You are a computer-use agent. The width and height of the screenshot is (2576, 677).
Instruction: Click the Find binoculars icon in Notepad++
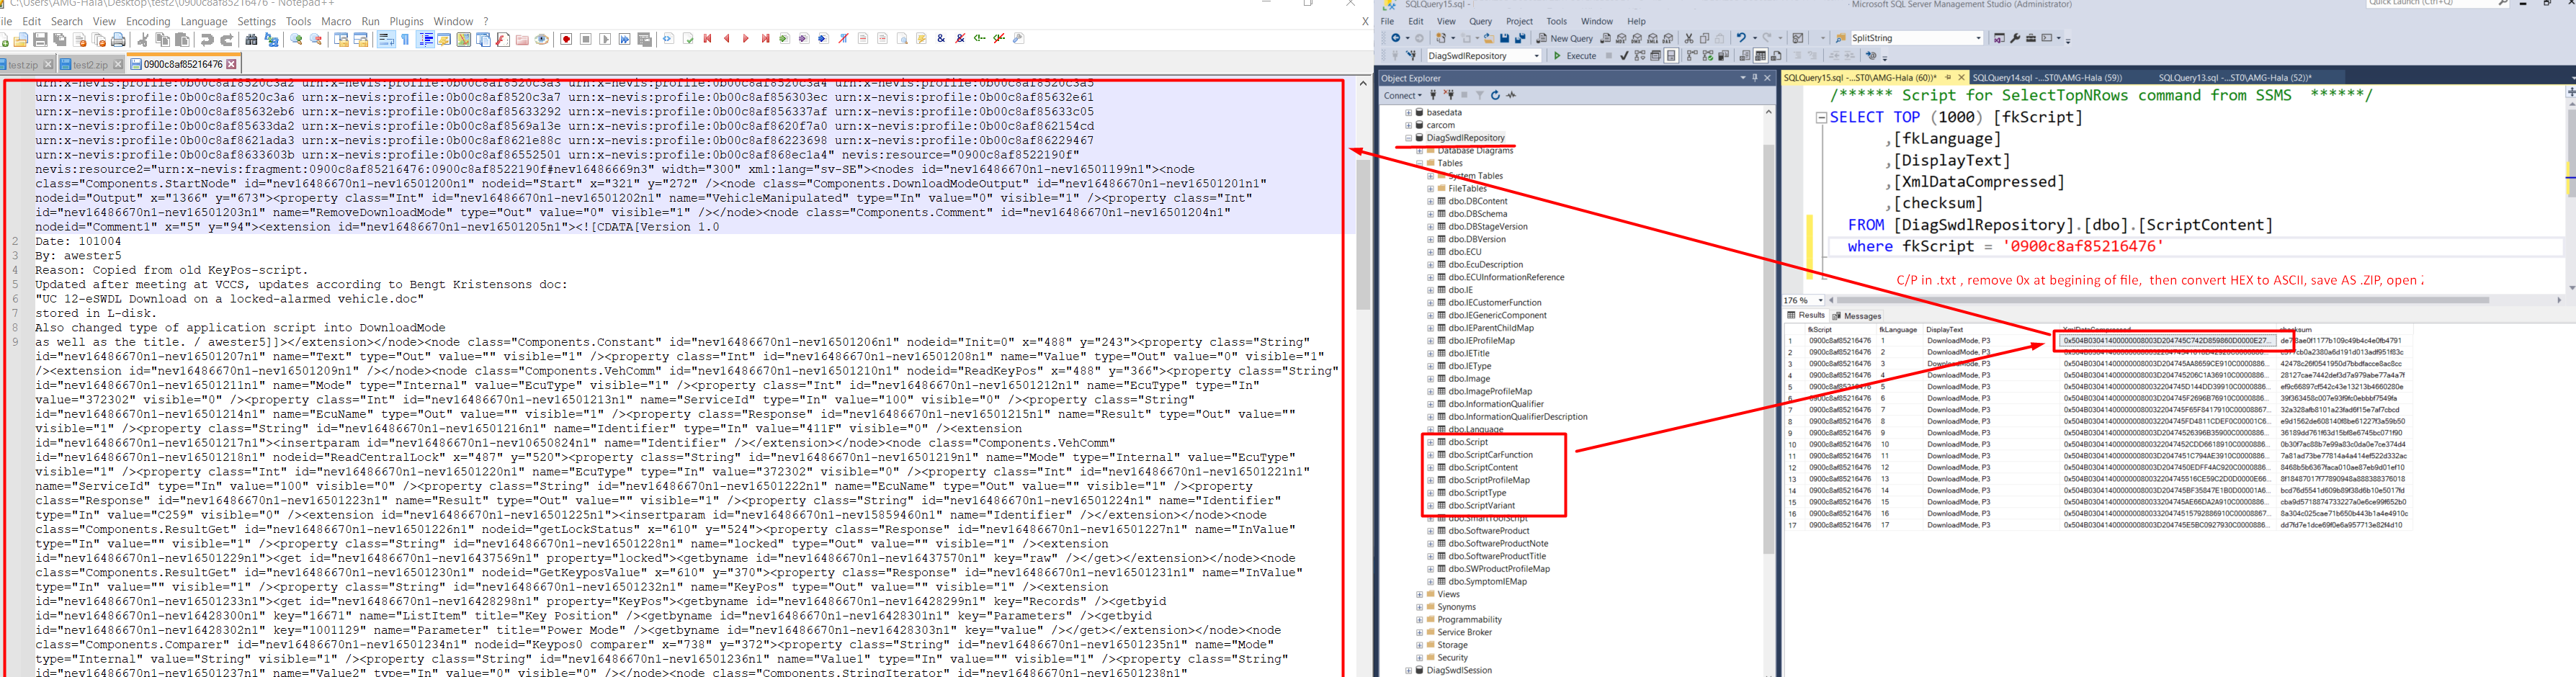tap(251, 40)
